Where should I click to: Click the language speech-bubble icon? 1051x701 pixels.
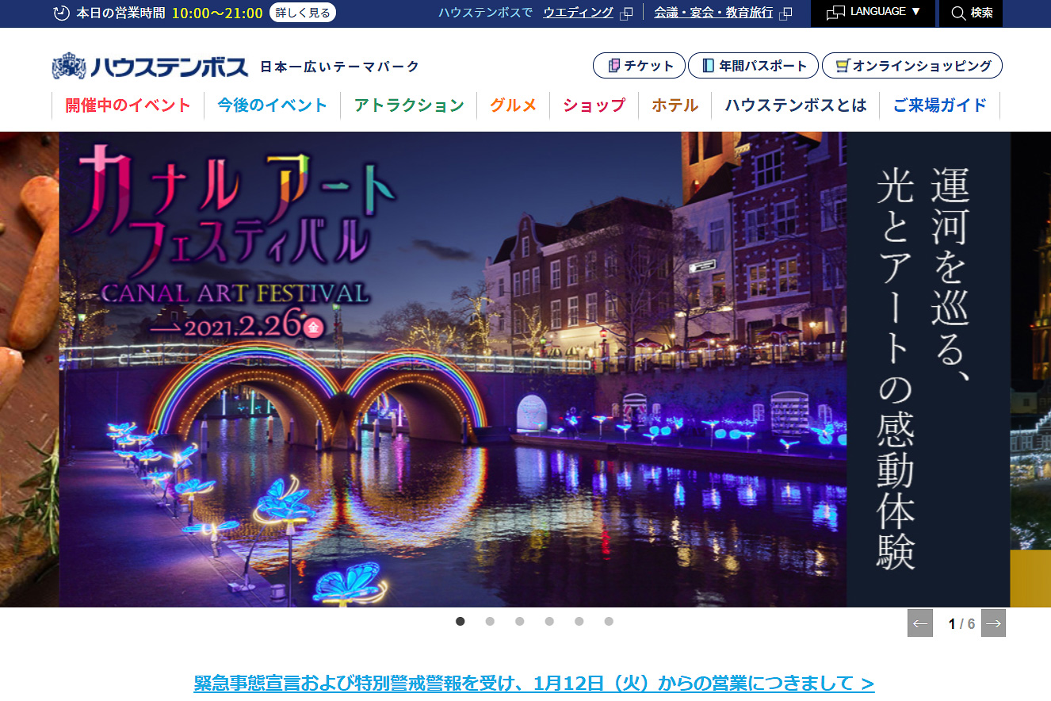coord(835,13)
